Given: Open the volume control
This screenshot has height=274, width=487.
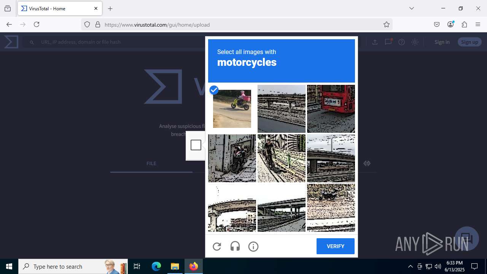Looking at the screenshot, I should pyautogui.click(x=438, y=266).
